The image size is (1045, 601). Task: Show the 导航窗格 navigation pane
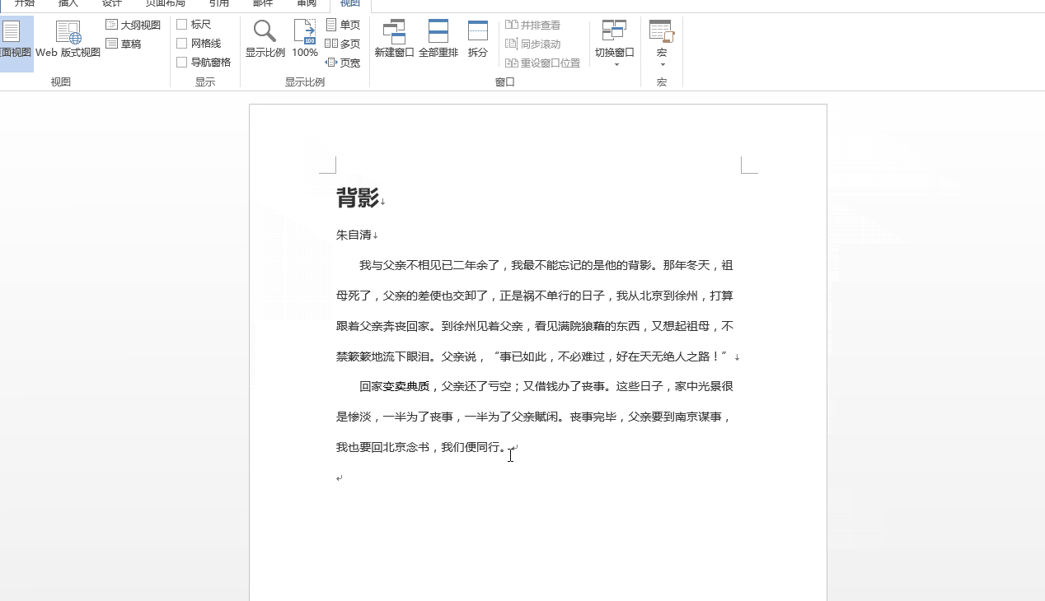pos(182,63)
